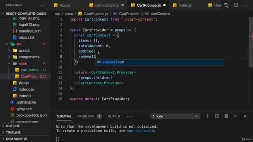Open Explorer views and more actions menu
Image resolution: width=253 pixels, height=142 pixels.
(x=43, y=5)
